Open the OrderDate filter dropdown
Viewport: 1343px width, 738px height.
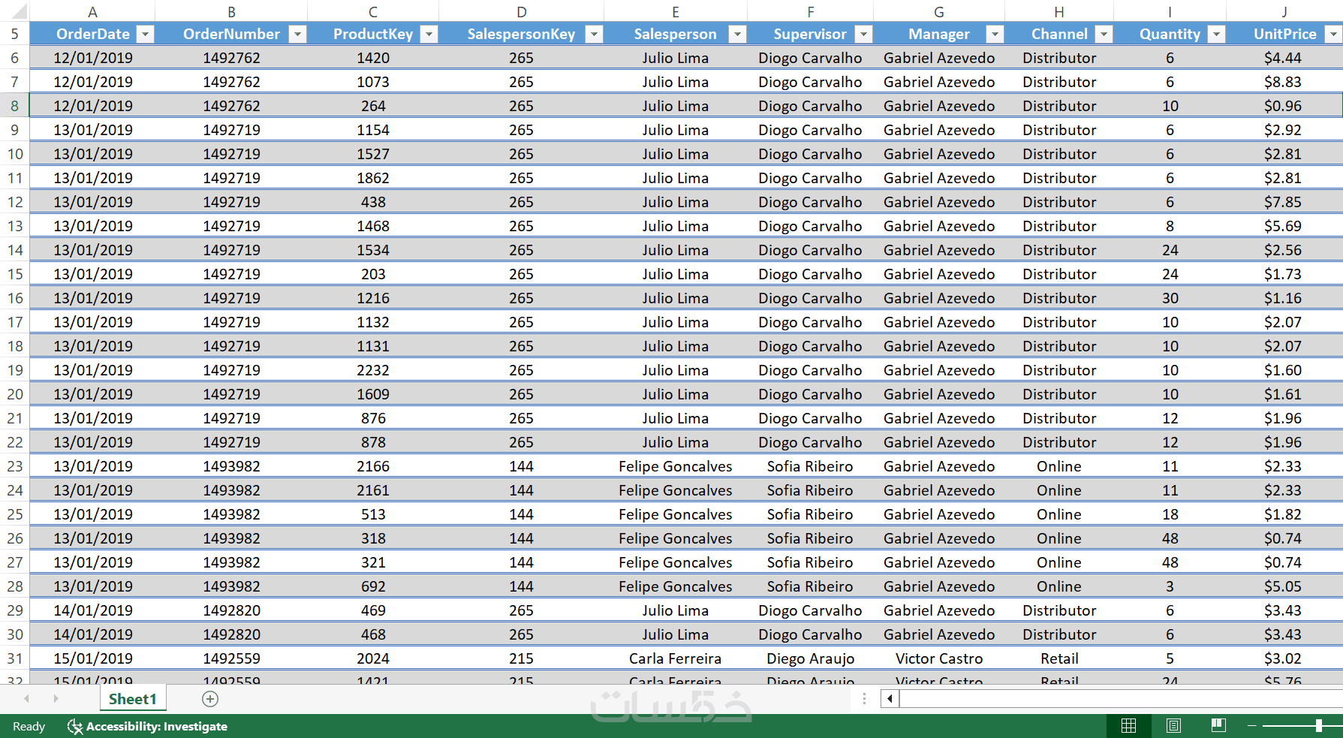[x=146, y=34]
